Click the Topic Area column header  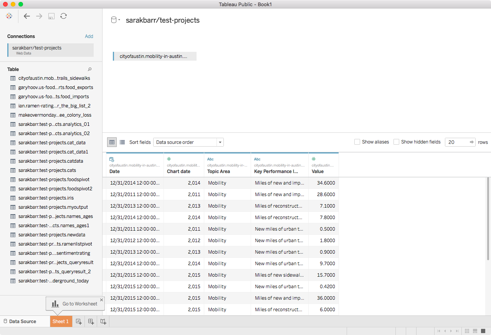coord(227,165)
